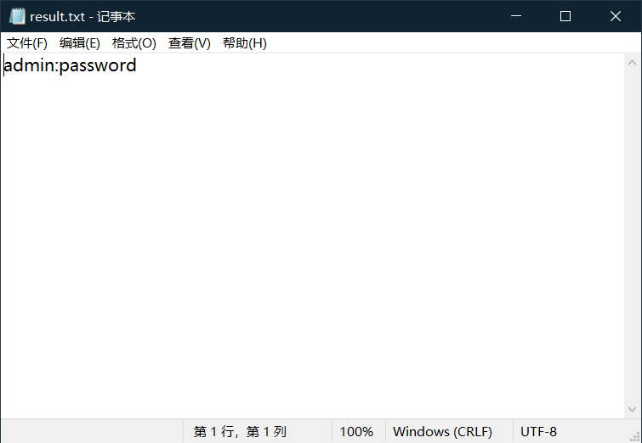Click the resize grip at window corner
This screenshot has height=443, width=642.
[635, 437]
